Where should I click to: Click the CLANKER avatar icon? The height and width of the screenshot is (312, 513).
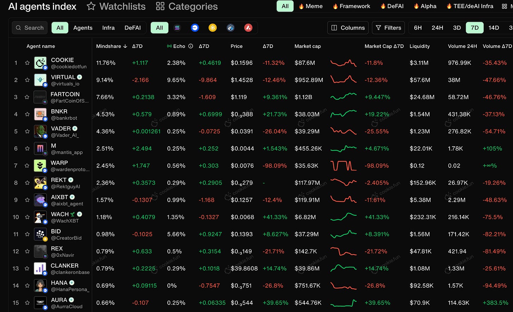click(x=41, y=268)
